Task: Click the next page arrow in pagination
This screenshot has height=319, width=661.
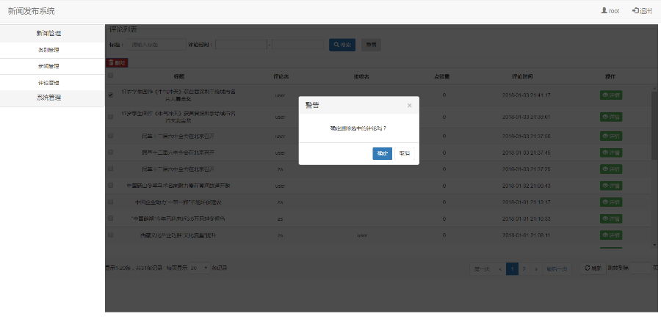Action: coord(536,269)
